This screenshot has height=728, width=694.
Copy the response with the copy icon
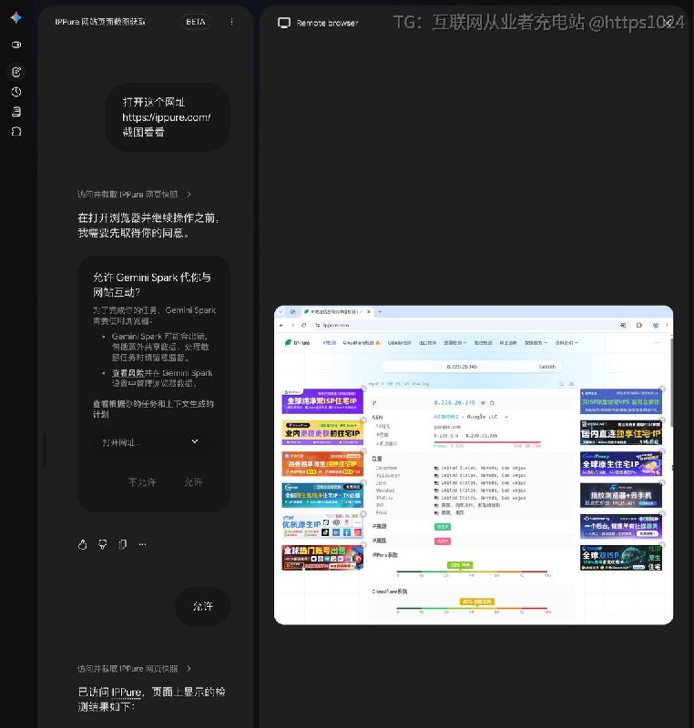point(123,544)
